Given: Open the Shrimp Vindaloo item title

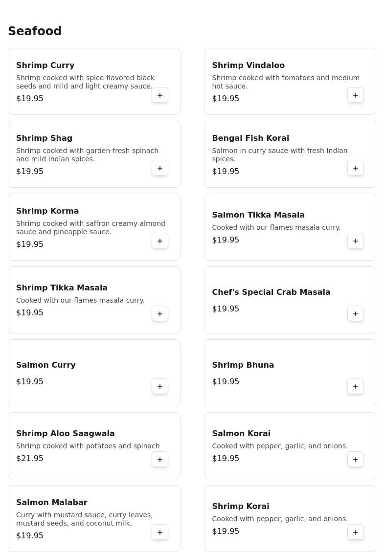Looking at the screenshot, I should 248,65.
